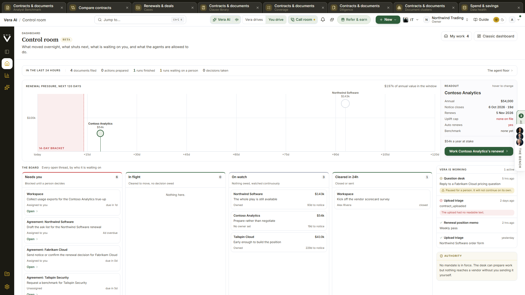Switch to the Compare contracts tab
This screenshot has height=295, width=525.
[x=99, y=8]
